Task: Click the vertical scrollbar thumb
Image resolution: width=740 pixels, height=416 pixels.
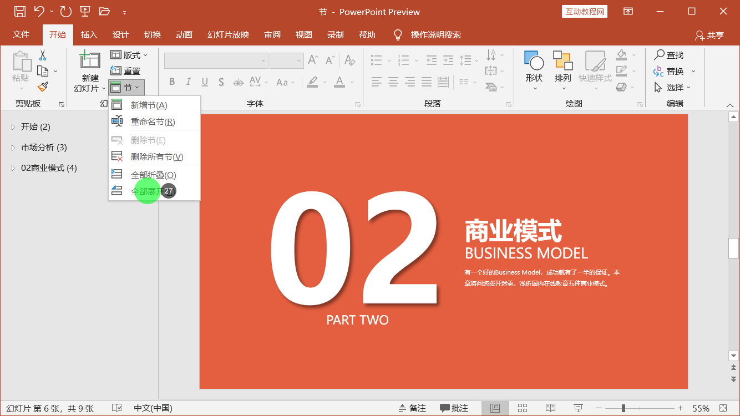Action: point(733,248)
